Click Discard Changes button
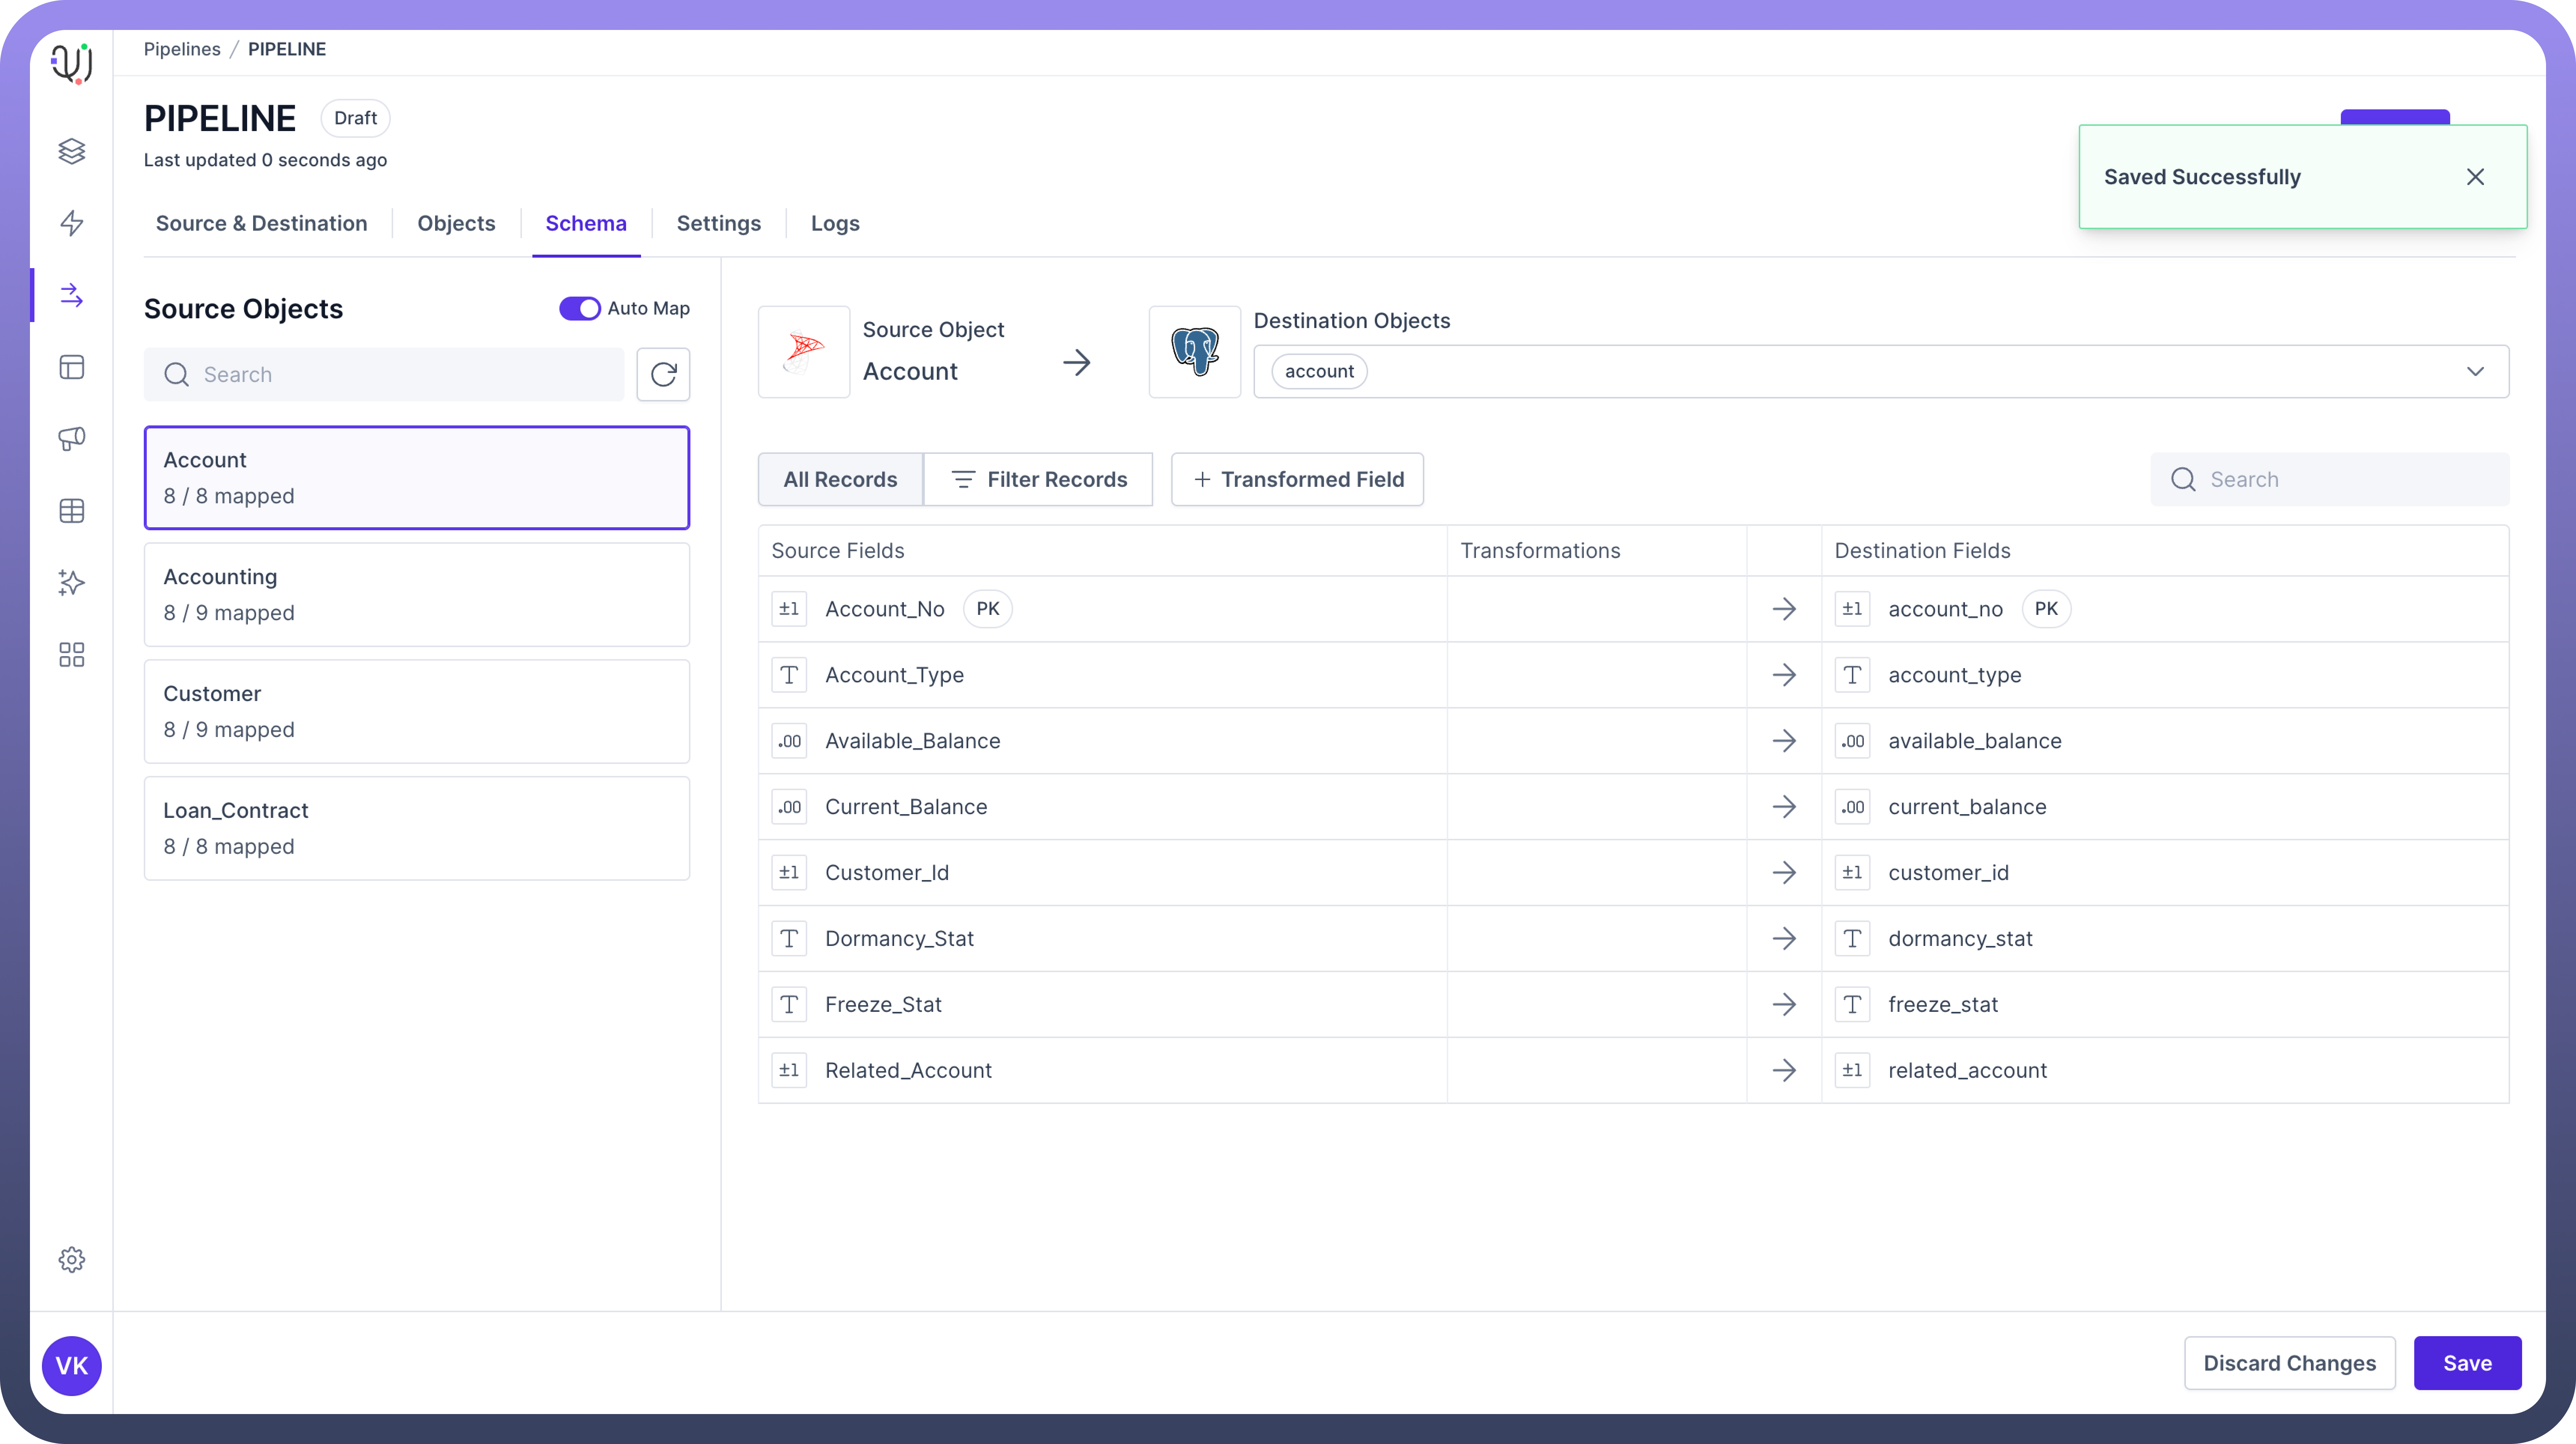2576x1444 pixels. coord(2289,1363)
